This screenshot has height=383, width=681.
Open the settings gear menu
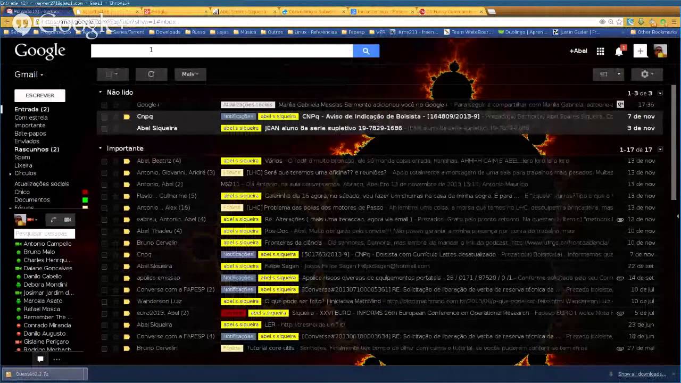[646, 74]
